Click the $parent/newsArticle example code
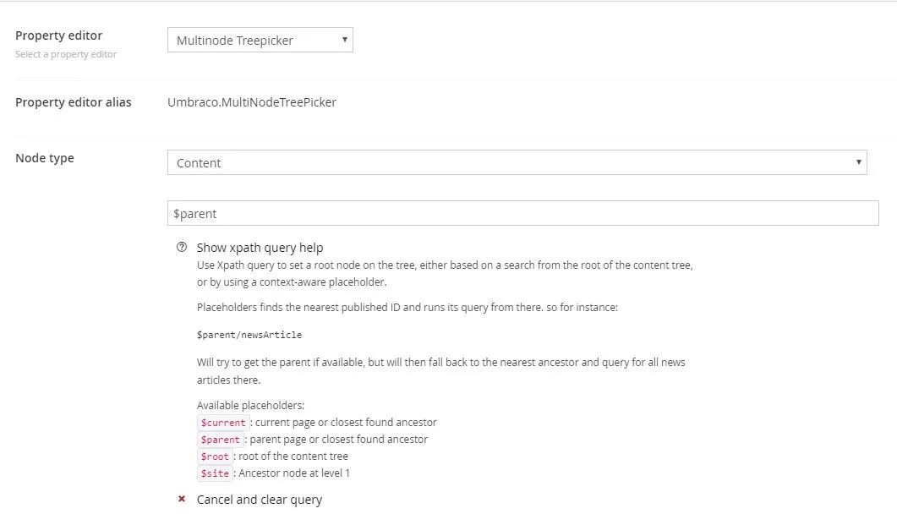 pos(249,335)
